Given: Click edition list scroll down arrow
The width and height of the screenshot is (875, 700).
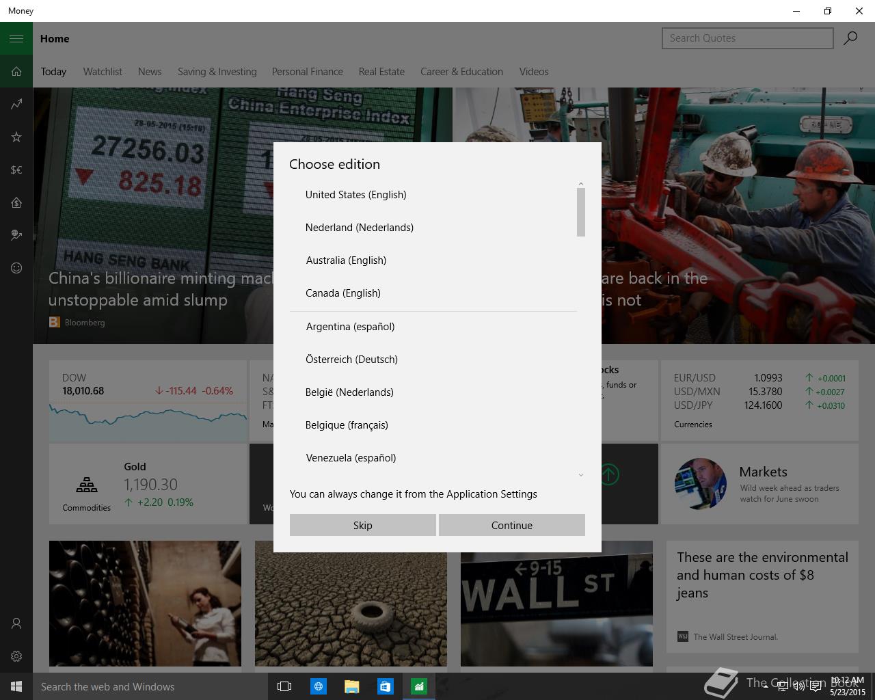Looking at the screenshot, I should click(x=581, y=474).
